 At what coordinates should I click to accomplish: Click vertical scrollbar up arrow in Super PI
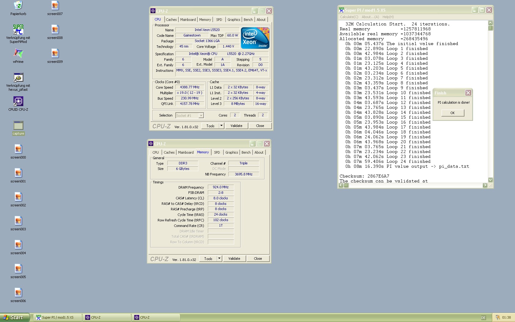490,23
